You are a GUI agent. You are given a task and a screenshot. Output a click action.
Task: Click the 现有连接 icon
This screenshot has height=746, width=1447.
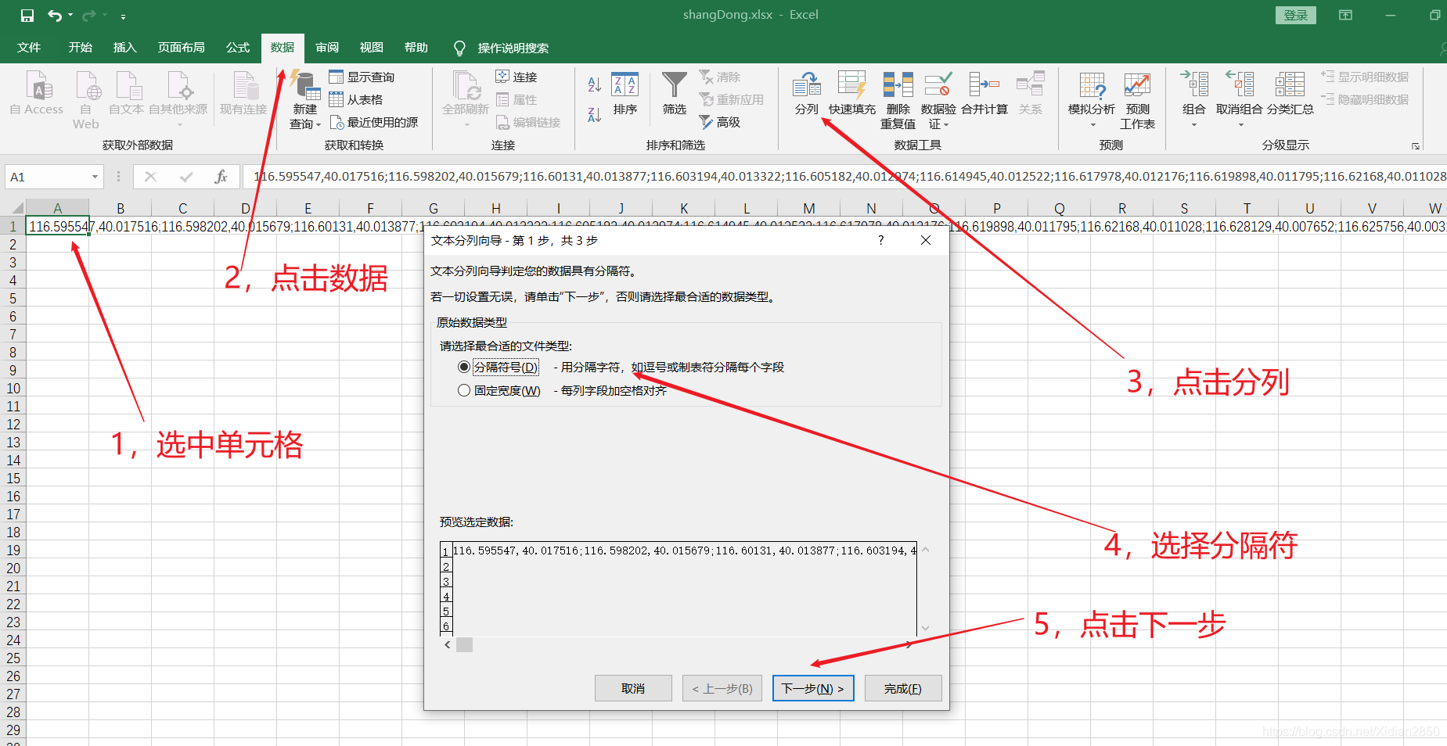tap(245, 85)
